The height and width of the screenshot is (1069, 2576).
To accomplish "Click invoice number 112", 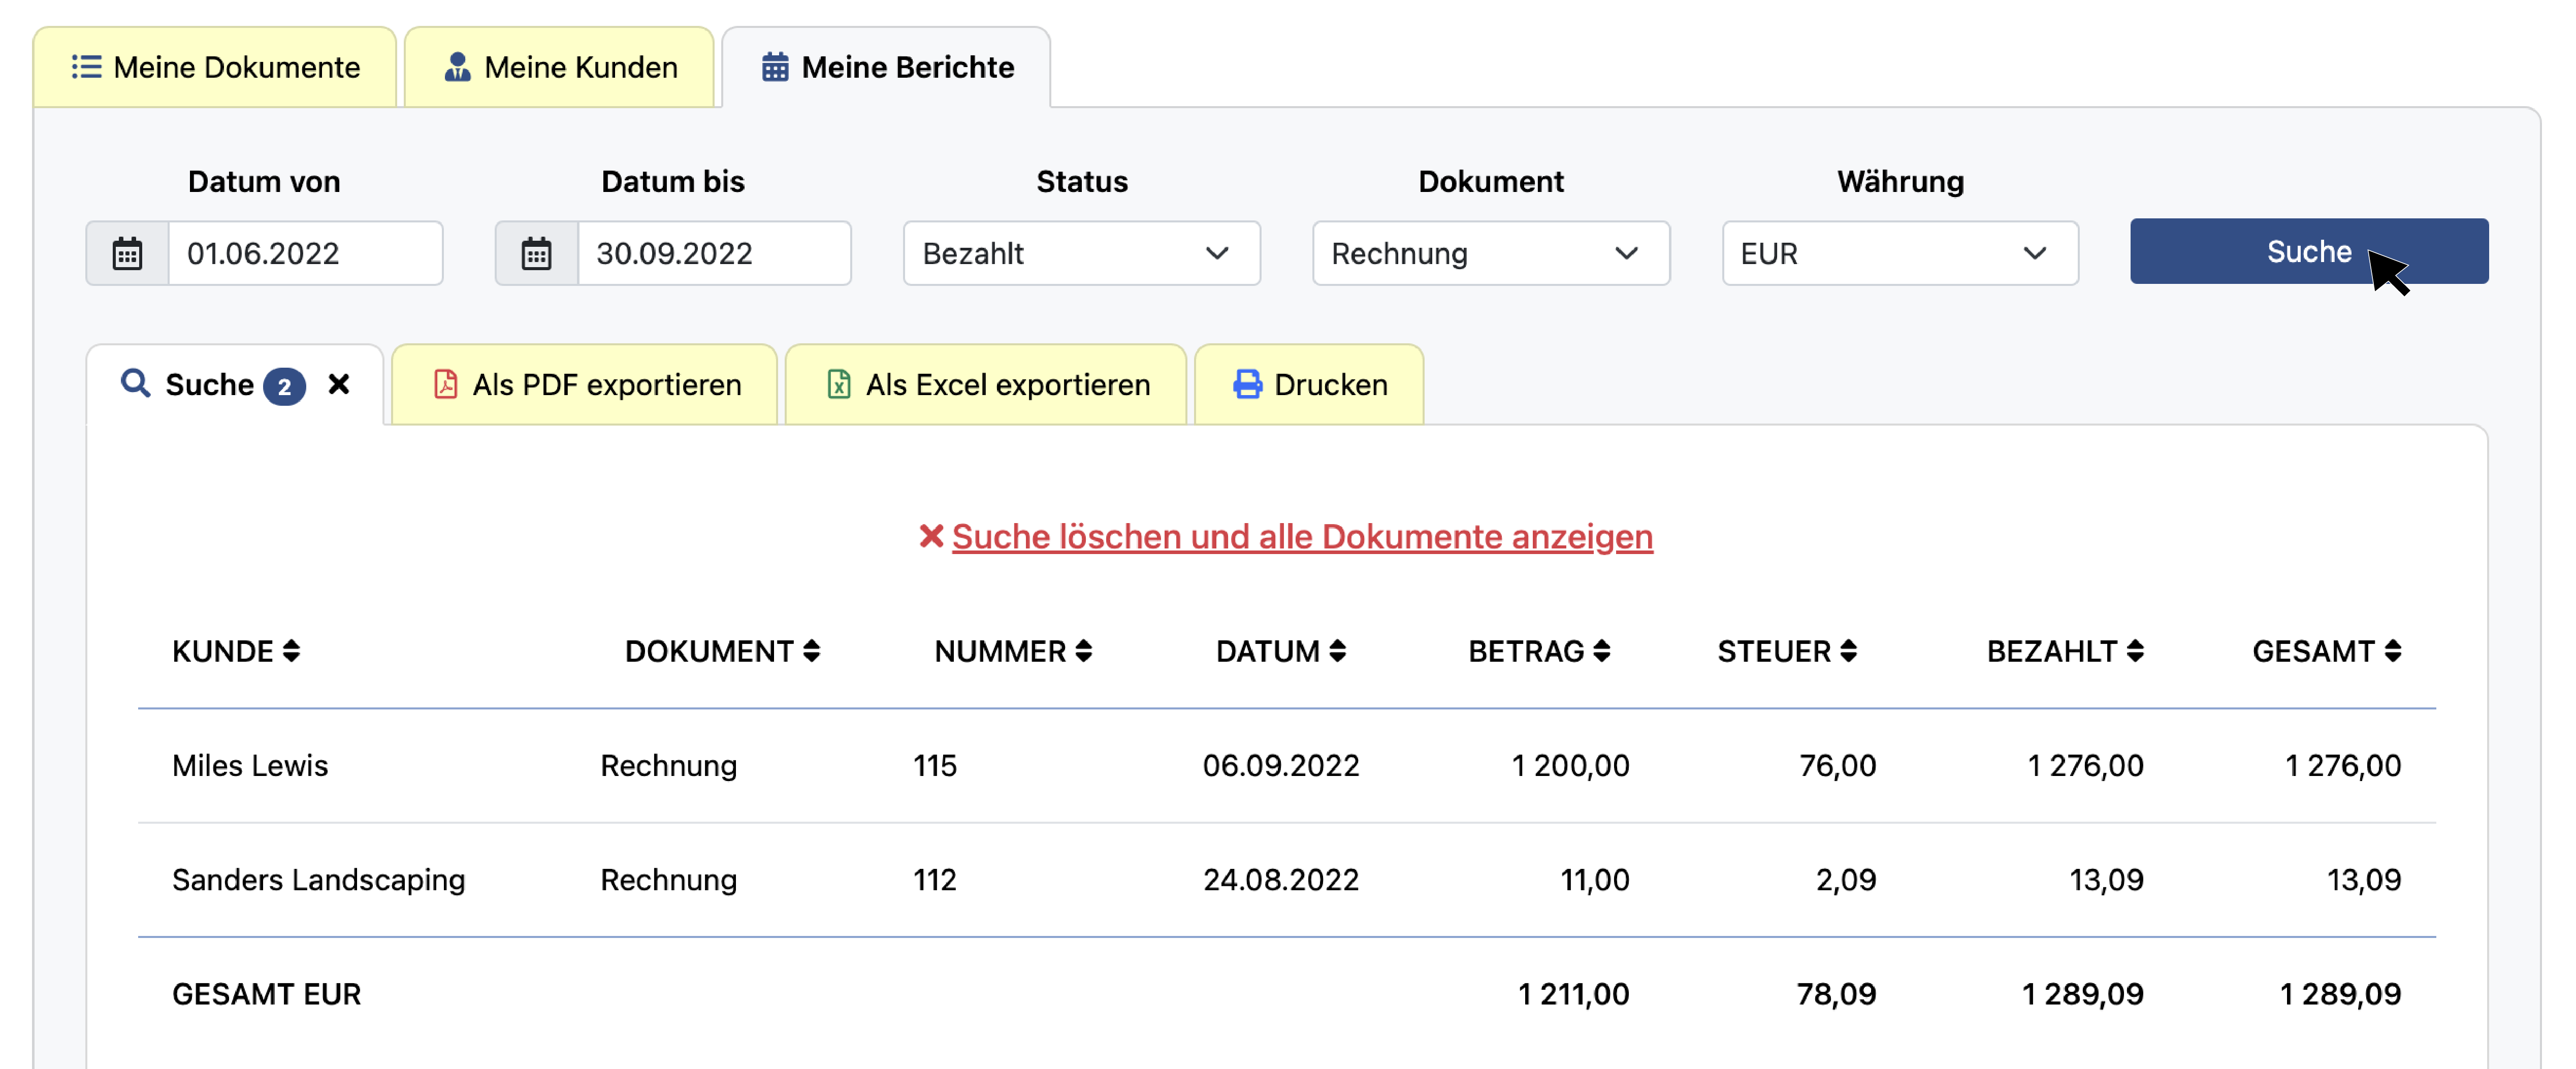I will [x=935, y=880].
